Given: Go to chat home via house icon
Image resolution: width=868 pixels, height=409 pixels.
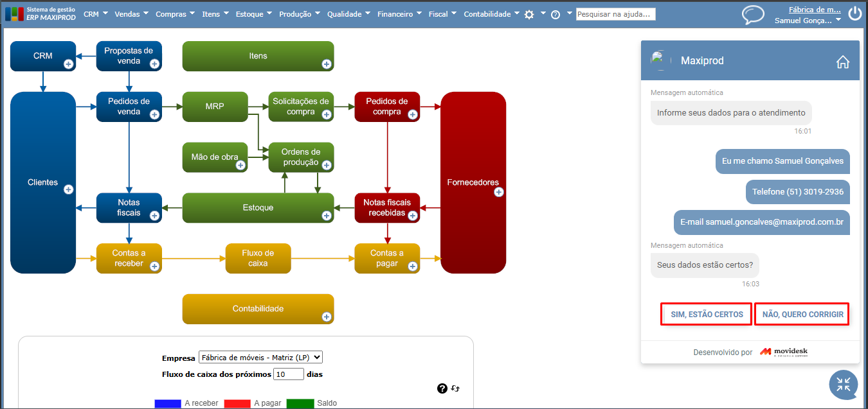Looking at the screenshot, I should click(x=843, y=62).
